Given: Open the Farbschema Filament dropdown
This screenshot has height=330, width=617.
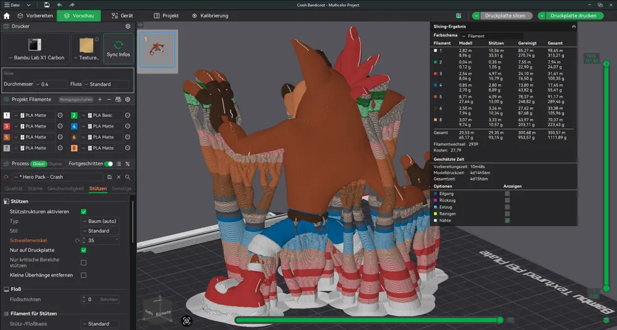Looking at the screenshot, I should pos(492,36).
